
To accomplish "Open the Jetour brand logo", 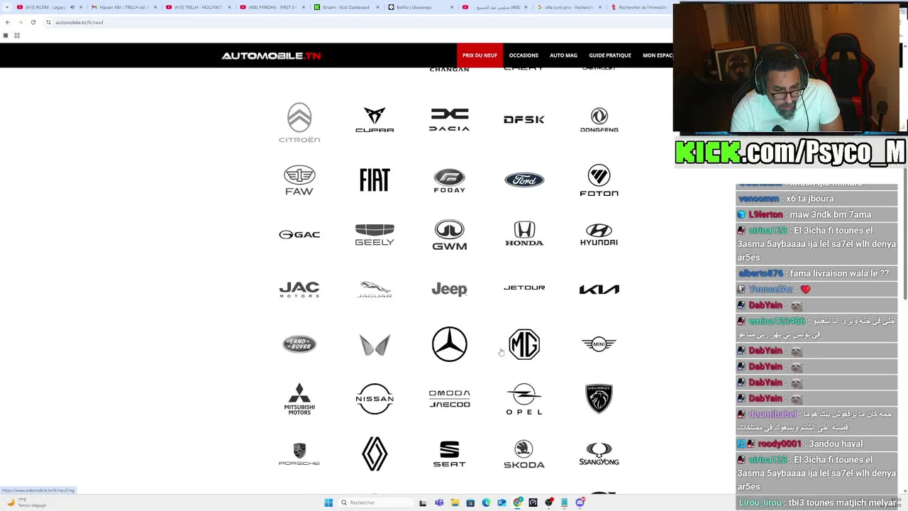I will point(524,287).
